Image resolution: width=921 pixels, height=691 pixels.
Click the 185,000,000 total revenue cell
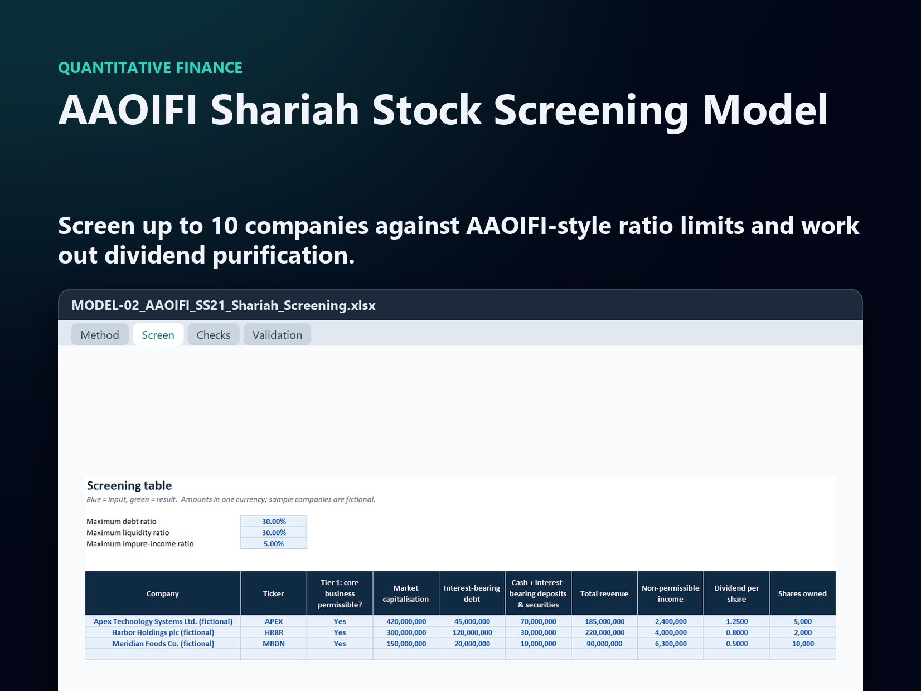click(x=604, y=621)
